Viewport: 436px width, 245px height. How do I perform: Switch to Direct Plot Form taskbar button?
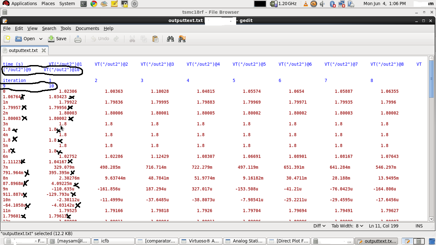288,241
